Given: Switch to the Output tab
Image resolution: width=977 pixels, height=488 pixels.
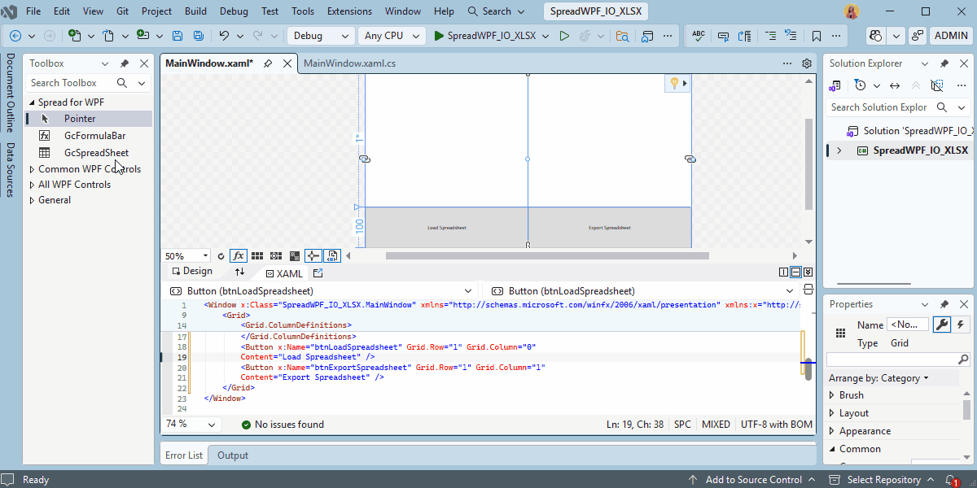Looking at the screenshot, I should (233, 455).
